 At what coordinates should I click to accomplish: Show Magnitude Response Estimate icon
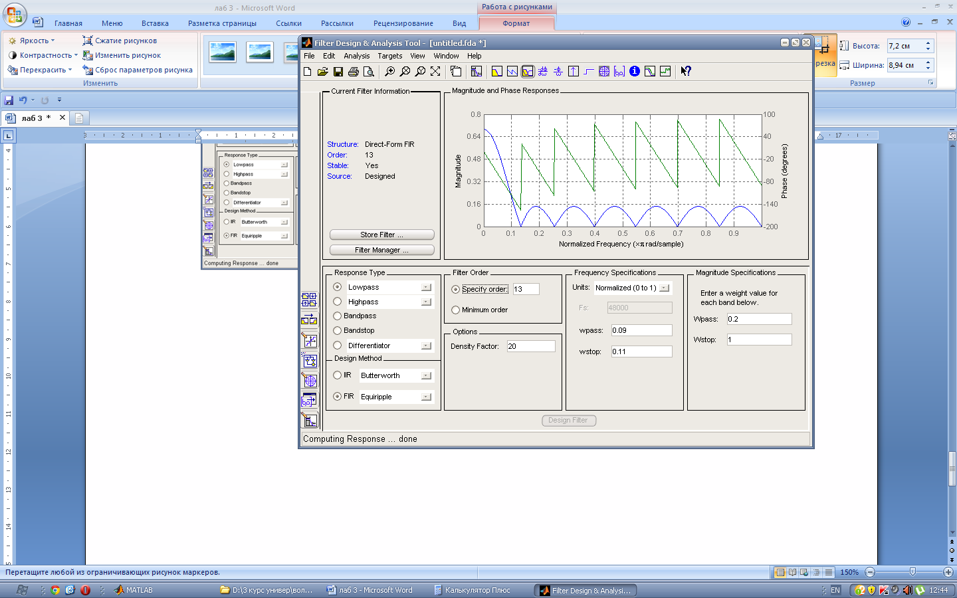(x=650, y=71)
